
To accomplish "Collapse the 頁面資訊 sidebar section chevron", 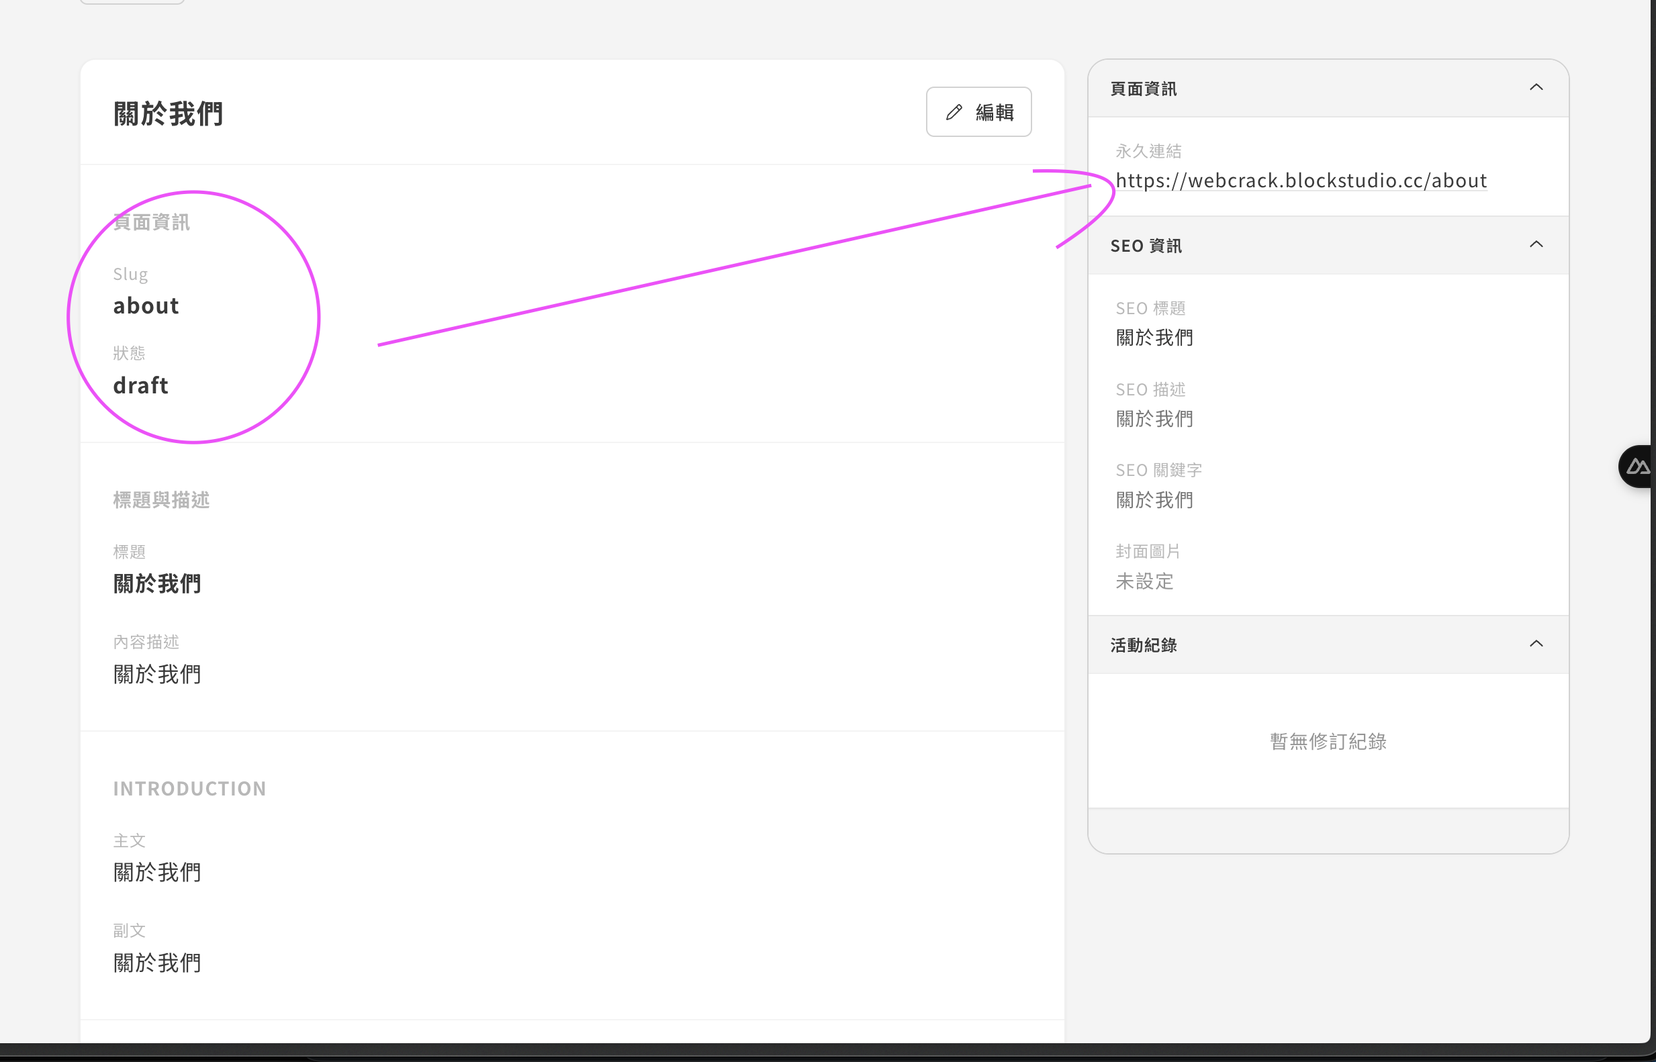I will pos(1536,87).
